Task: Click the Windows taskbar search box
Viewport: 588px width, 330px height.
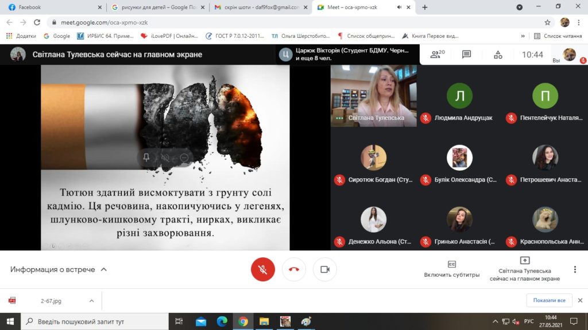Action: coord(95,321)
